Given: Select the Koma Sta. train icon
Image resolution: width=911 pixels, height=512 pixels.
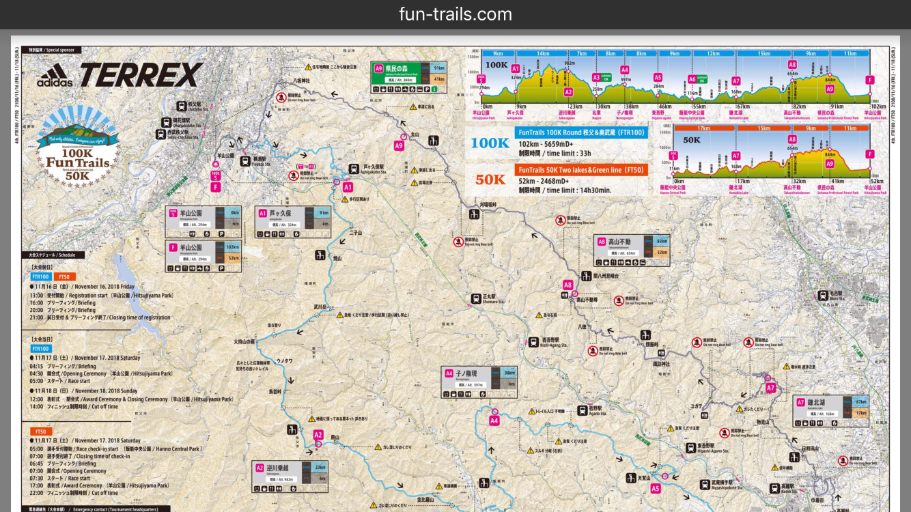Looking at the screenshot, I should coord(774,487).
